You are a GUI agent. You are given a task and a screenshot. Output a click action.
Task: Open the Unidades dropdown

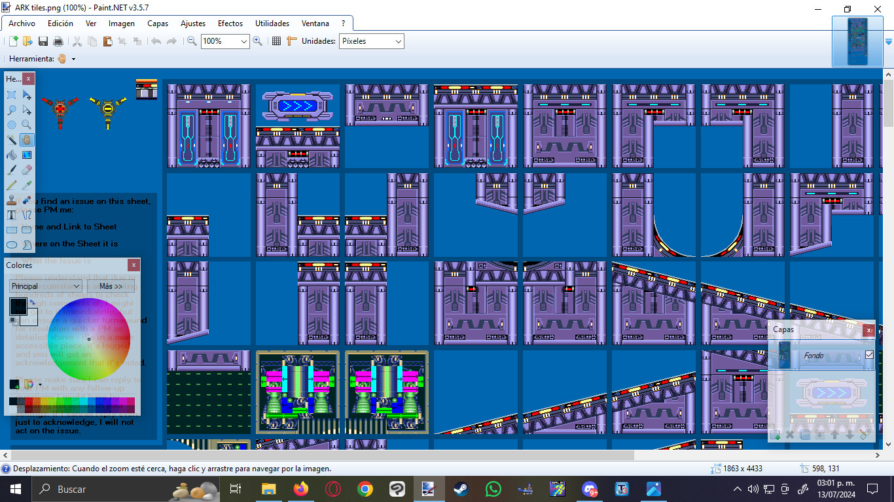pos(398,41)
